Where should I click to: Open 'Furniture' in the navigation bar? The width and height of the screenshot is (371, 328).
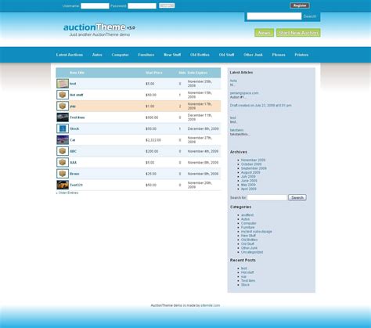(x=146, y=55)
